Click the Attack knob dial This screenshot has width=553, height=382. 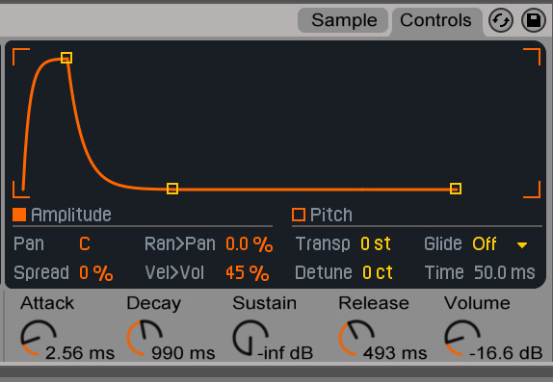pos(39,338)
